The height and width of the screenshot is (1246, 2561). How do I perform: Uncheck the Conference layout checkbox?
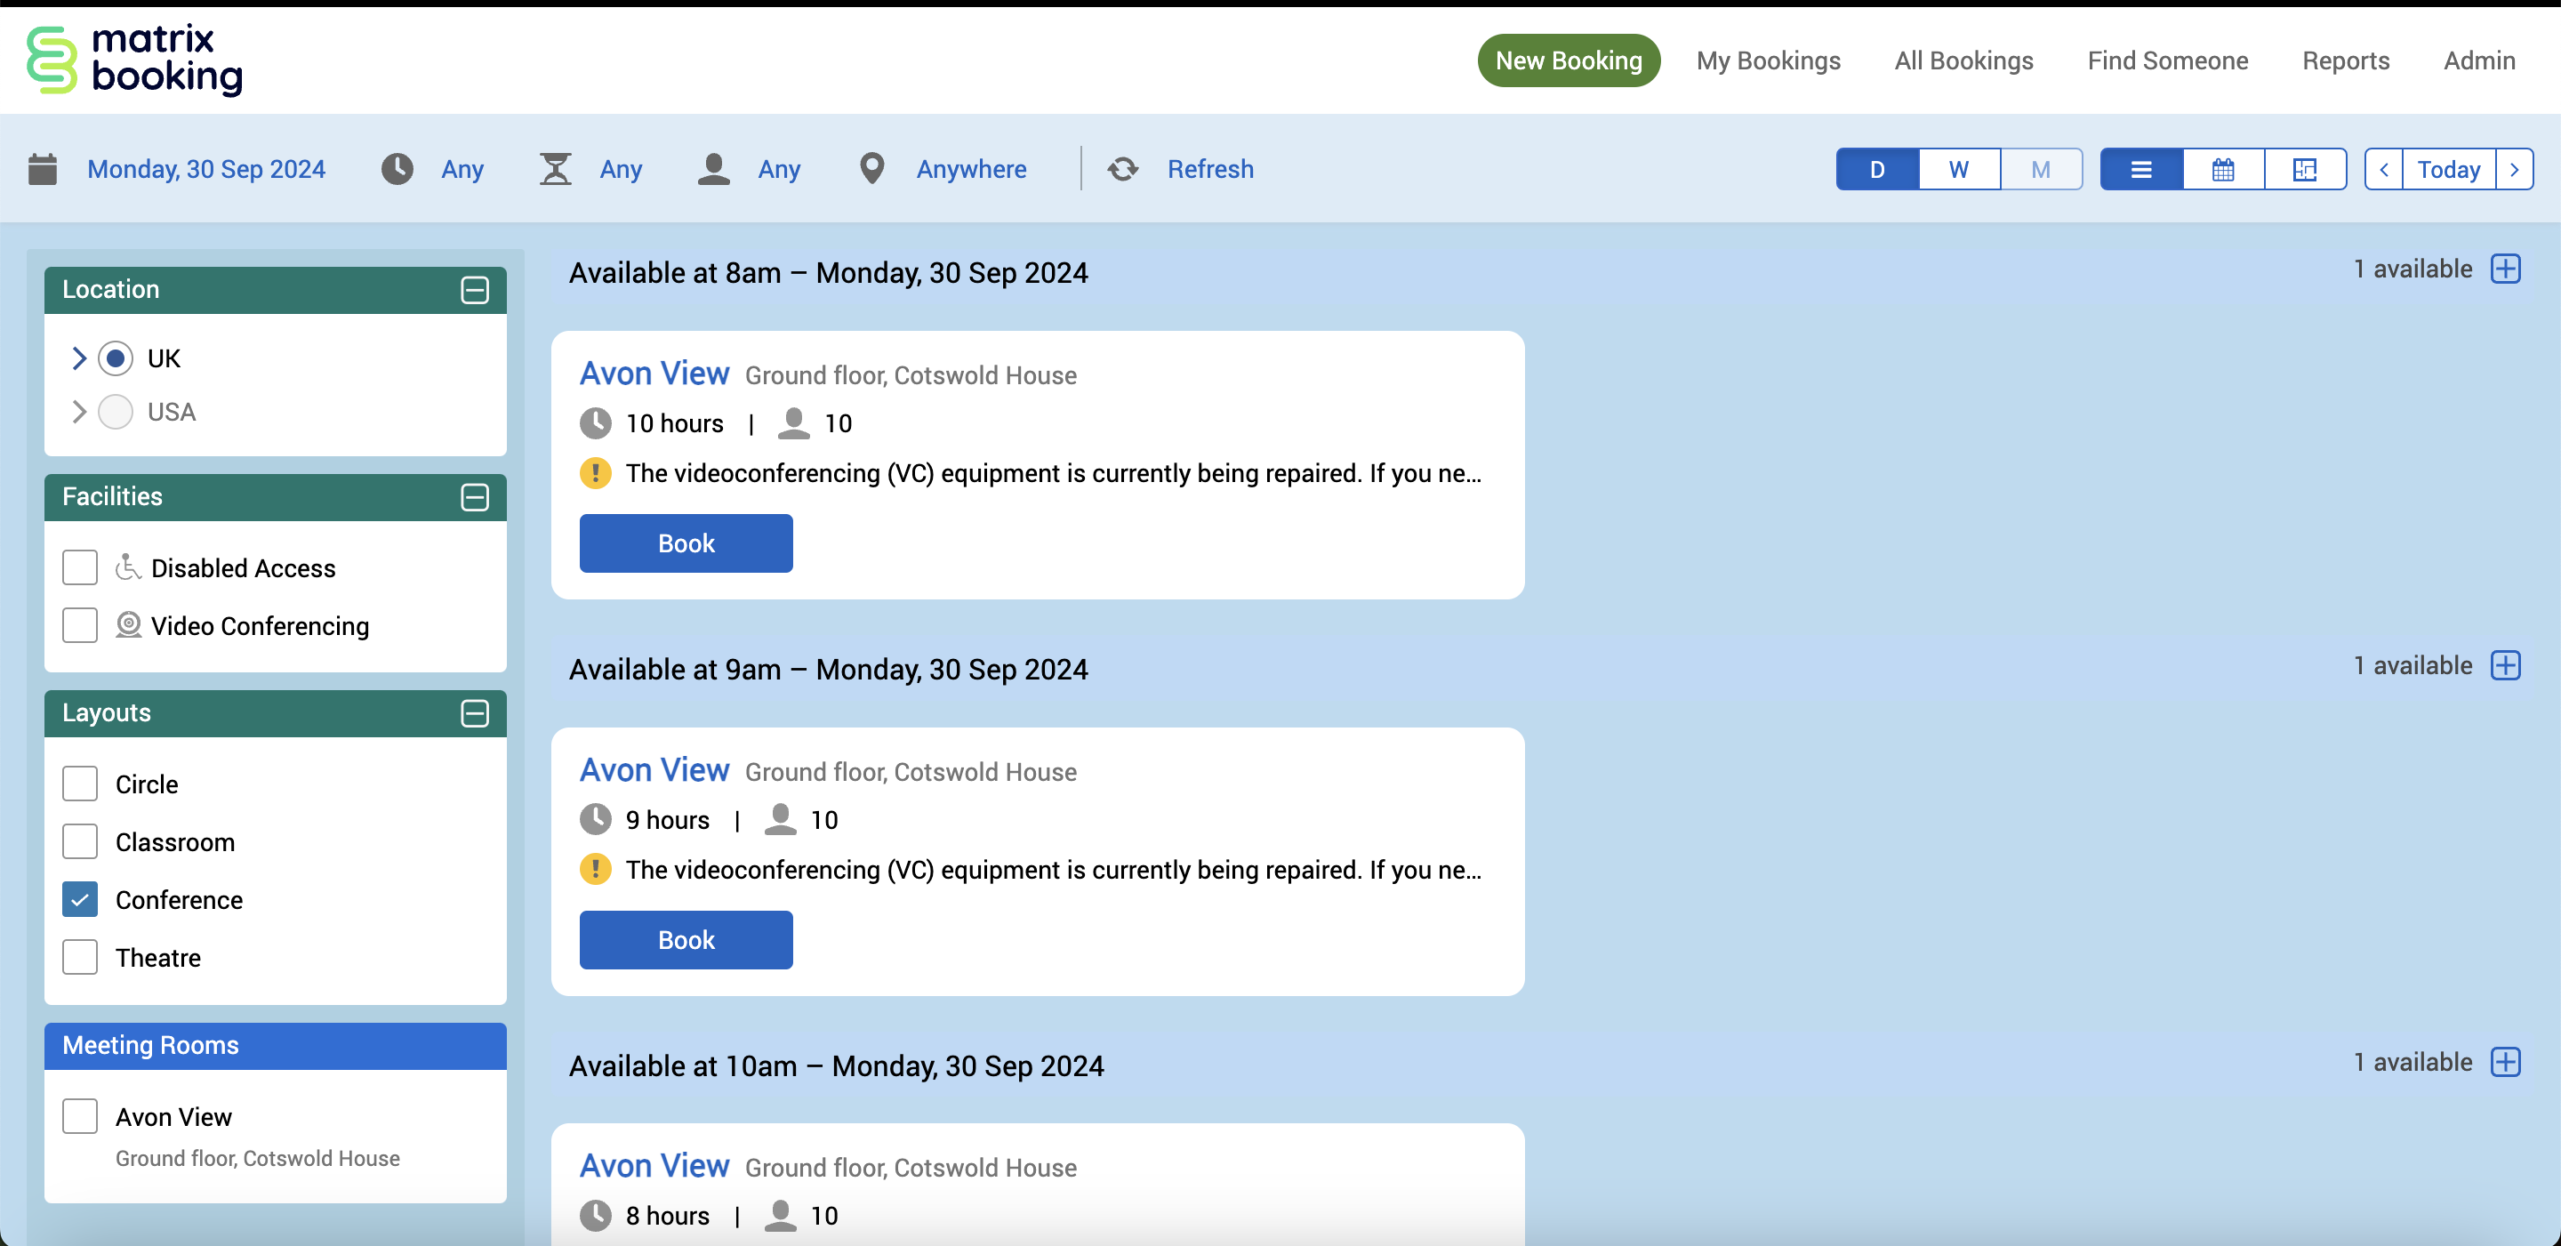coord(79,899)
